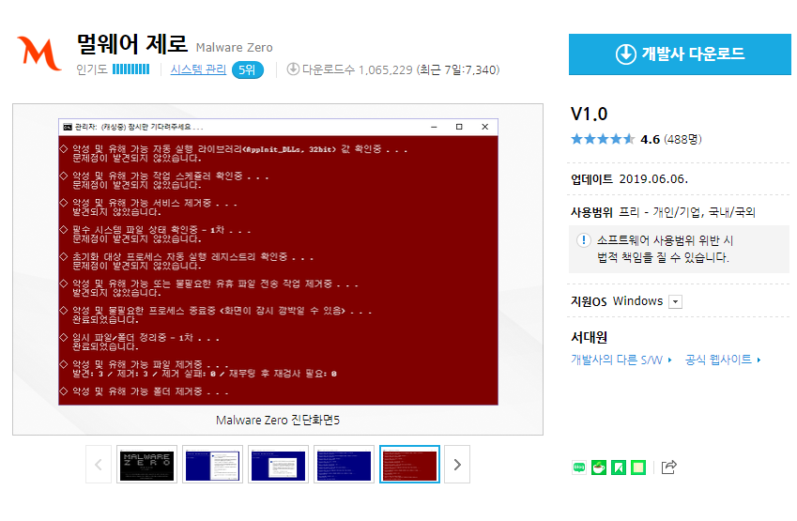Click the version text V1.0
This screenshot has width=797, height=521.
pyautogui.click(x=590, y=114)
